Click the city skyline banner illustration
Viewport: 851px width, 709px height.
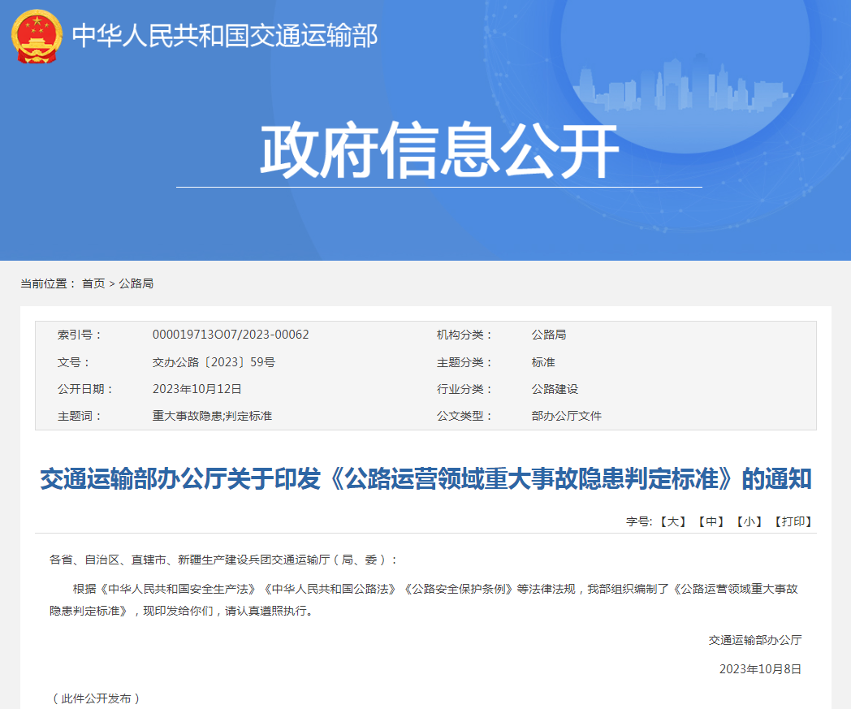click(680, 84)
